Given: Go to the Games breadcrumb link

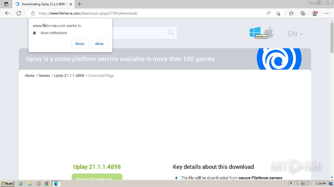Looking at the screenshot, I should (44, 76).
